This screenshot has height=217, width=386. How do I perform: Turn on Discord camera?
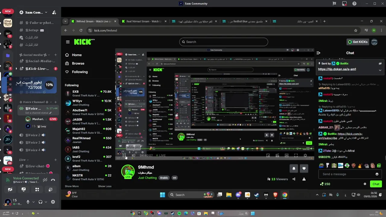(10, 190)
